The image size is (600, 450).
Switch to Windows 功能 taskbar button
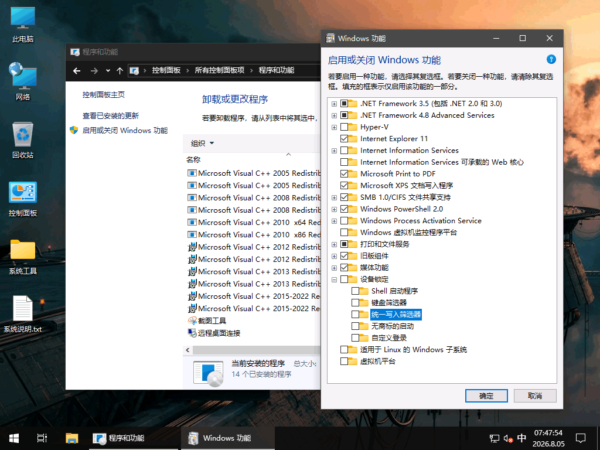pos(228,438)
